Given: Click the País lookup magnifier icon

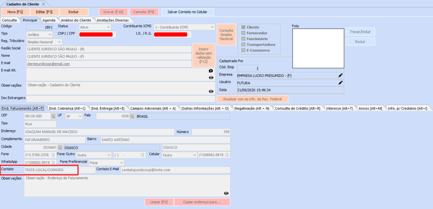Looking at the screenshot, I should [x=132, y=116].
